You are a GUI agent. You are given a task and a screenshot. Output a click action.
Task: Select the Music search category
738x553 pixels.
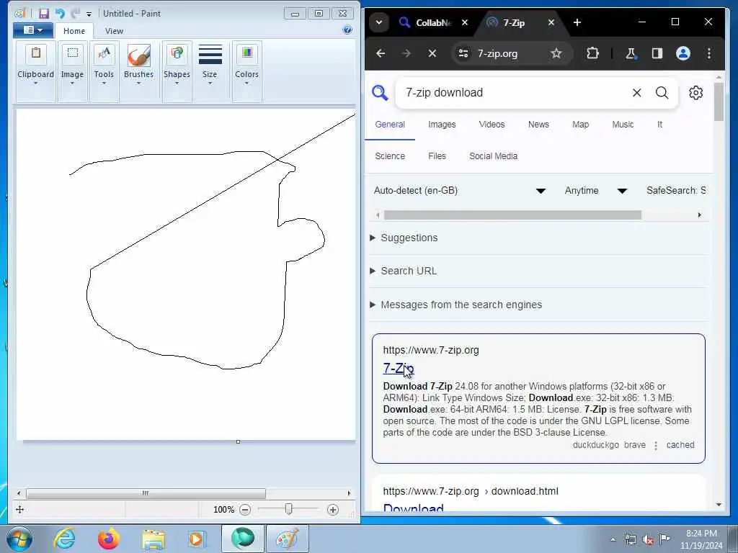(x=623, y=125)
